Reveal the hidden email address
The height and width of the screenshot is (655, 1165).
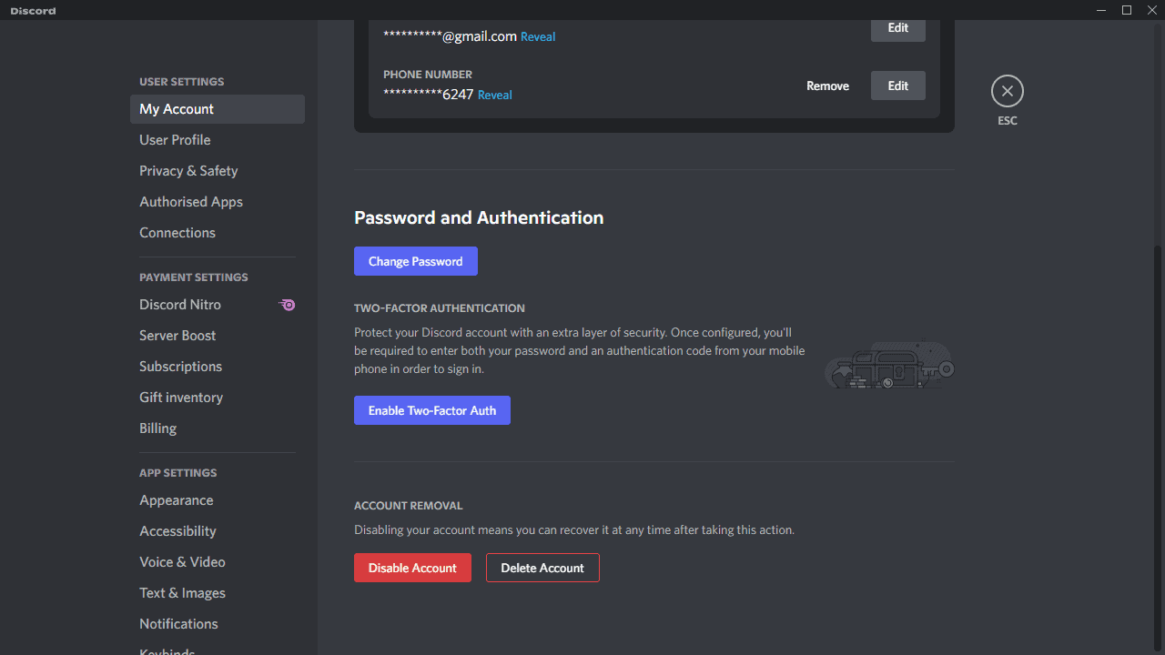click(538, 36)
